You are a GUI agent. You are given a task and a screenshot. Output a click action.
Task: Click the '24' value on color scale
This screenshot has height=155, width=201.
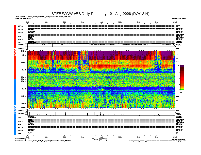tap(179, 65)
